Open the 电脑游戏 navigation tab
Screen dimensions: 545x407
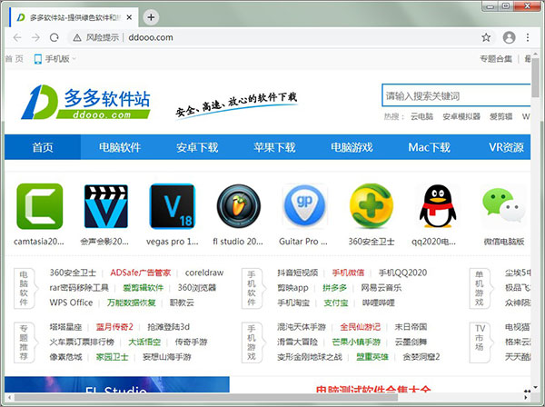click(352, 147)
